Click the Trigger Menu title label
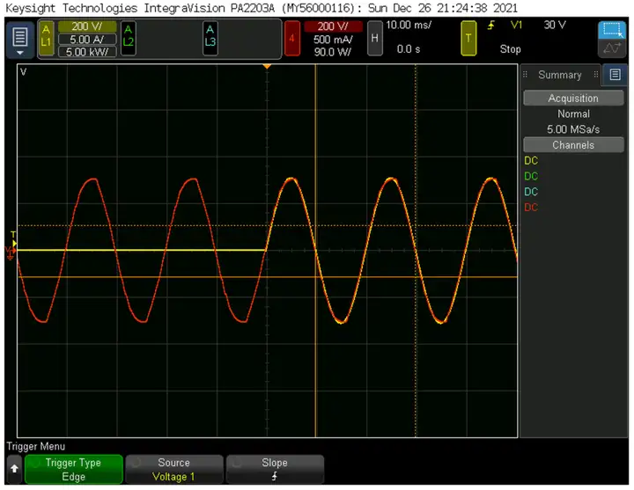This screenshot has height=490, width=634. [x=35, y=446]
